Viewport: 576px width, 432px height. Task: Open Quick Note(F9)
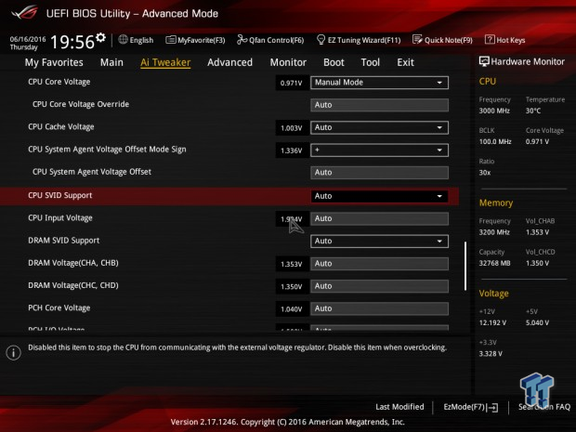click(442, 40)
